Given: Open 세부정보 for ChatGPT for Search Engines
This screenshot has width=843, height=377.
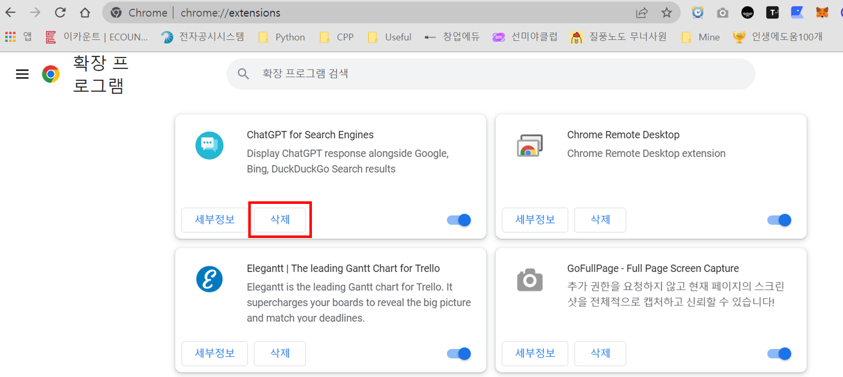Looking at the screenshot, I should coord(215,220).
